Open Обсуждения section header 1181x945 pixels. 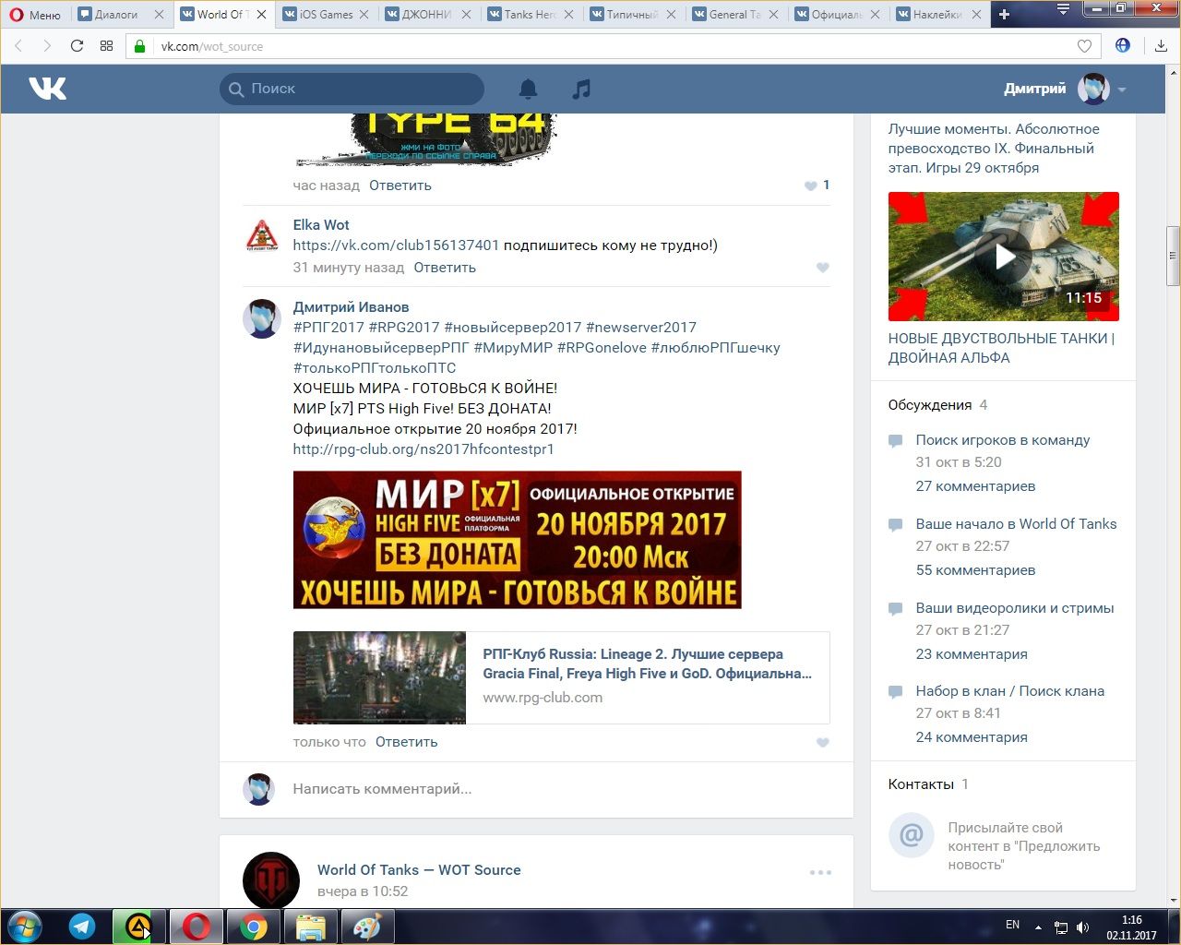[930, 405]
